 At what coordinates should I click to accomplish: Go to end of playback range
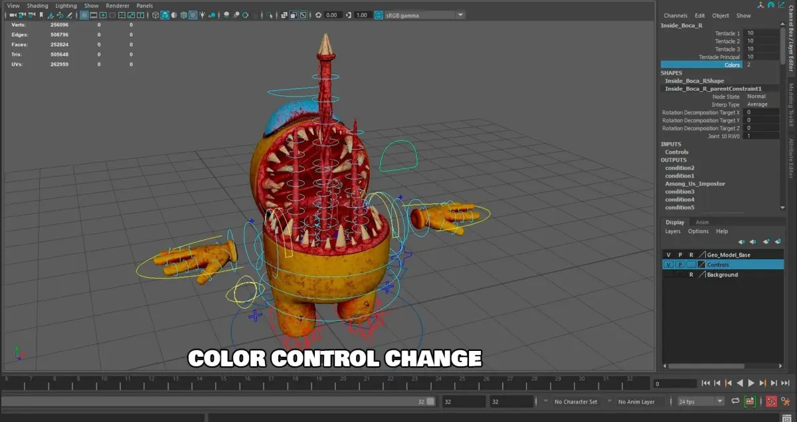click(x=786, y=383)
